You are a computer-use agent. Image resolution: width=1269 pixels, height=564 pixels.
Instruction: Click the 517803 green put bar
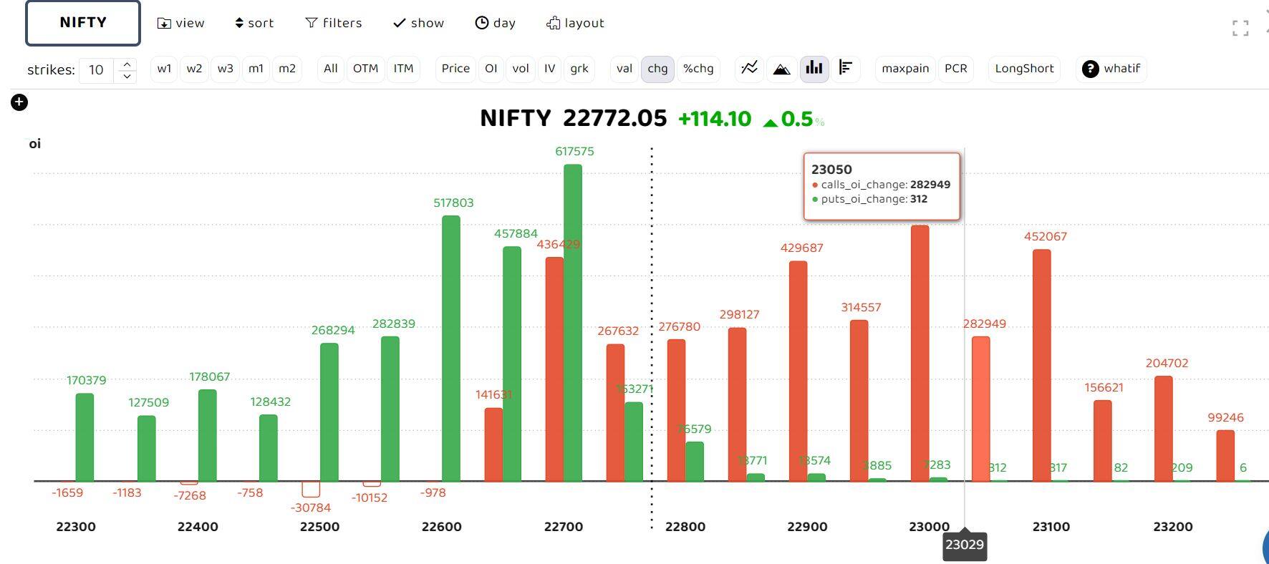(451, 349)
